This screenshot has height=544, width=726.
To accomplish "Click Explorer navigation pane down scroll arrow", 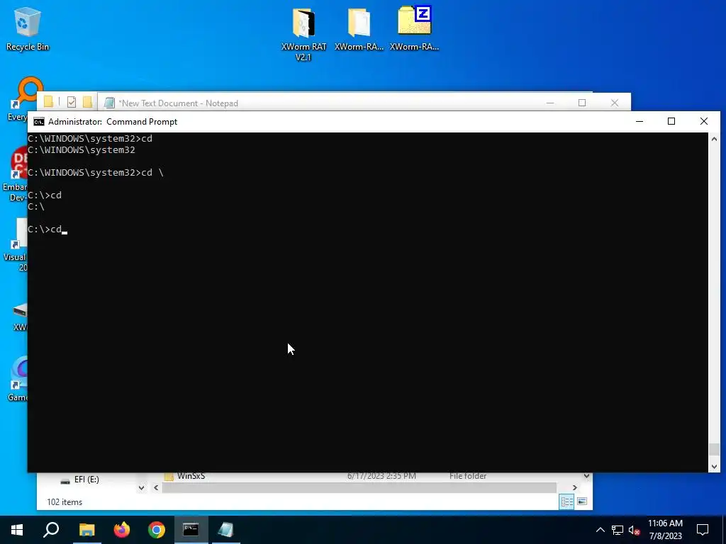I will click(141, 487).
